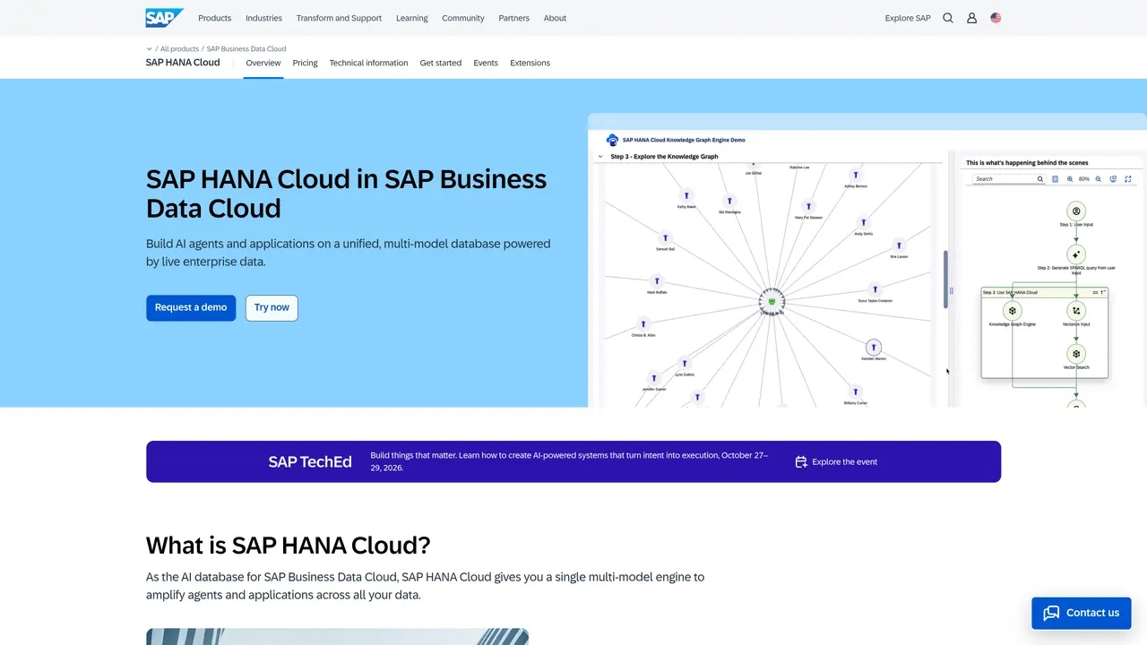This screenshot has width=1147, height=645.
Task: Click the SAP logo
Action: tap(165, 18)
